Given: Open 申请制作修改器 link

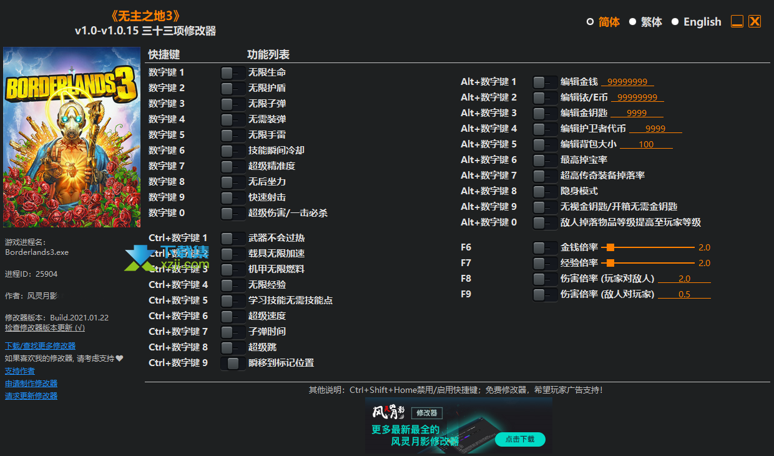Looking at the screenshot, I should [31, 383].
